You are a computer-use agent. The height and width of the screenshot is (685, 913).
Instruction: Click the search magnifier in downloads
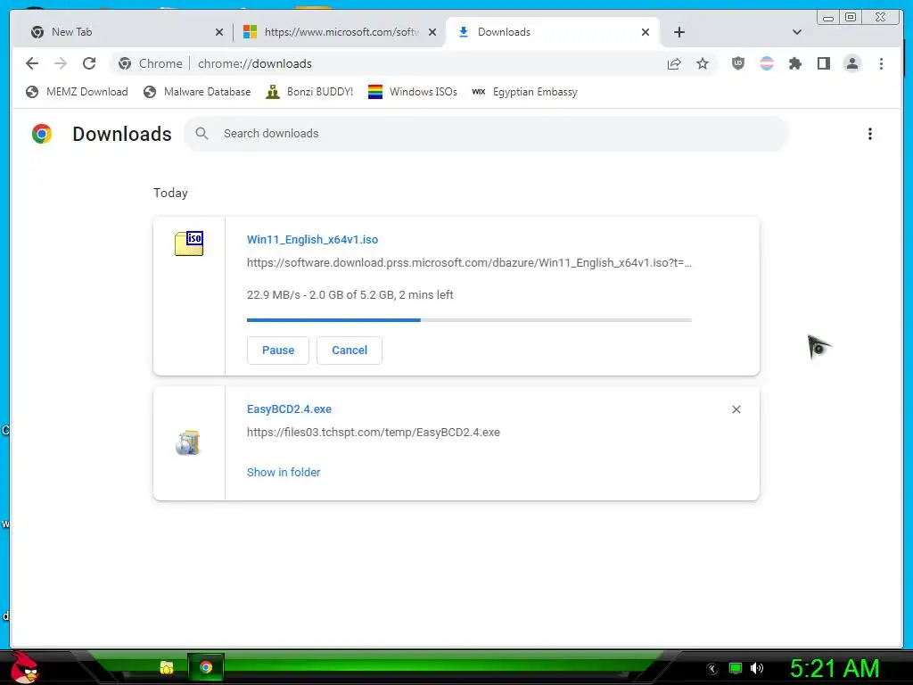click(202, 134)
